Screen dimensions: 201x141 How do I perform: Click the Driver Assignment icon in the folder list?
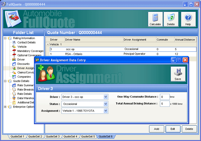click(14, 68)
